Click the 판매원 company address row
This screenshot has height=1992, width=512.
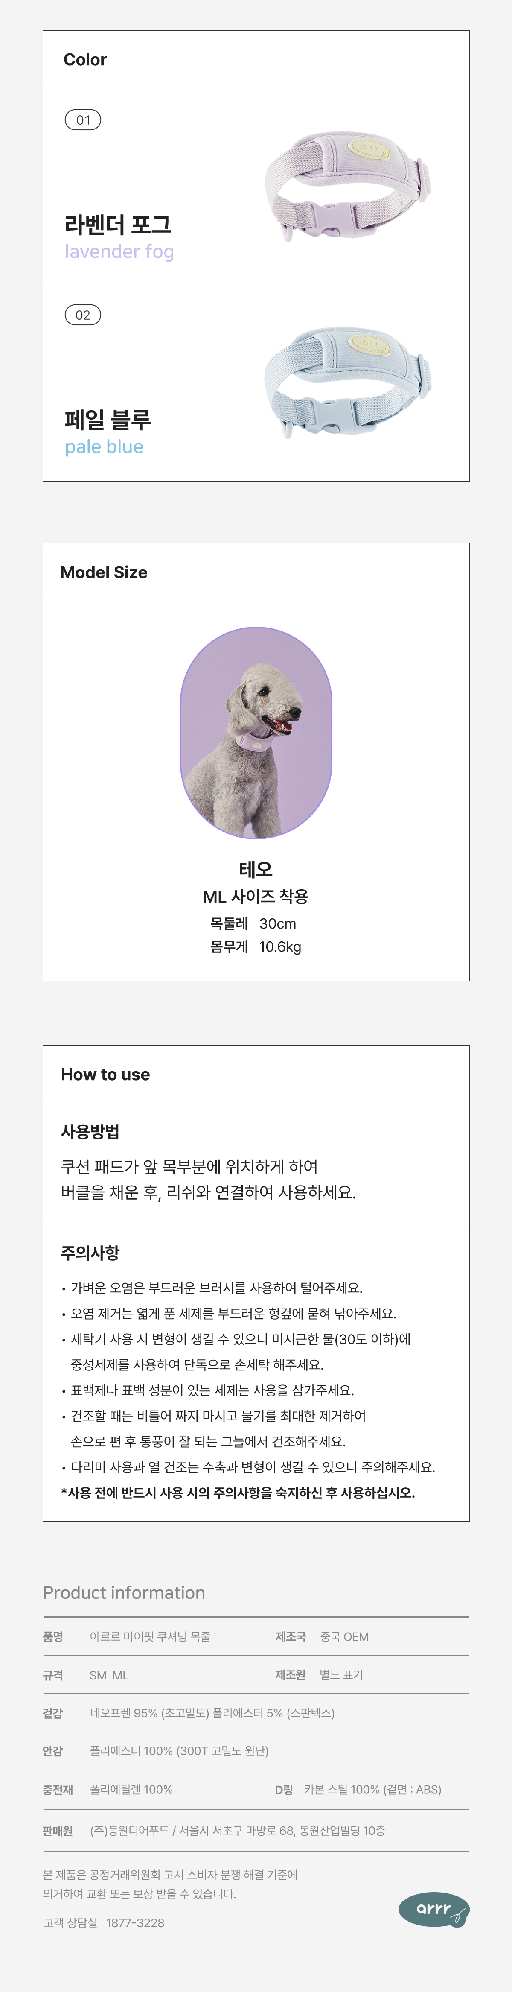(237, 1830)
